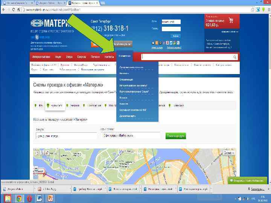Open the Интернет-магазин menu item

click(41, 57)
